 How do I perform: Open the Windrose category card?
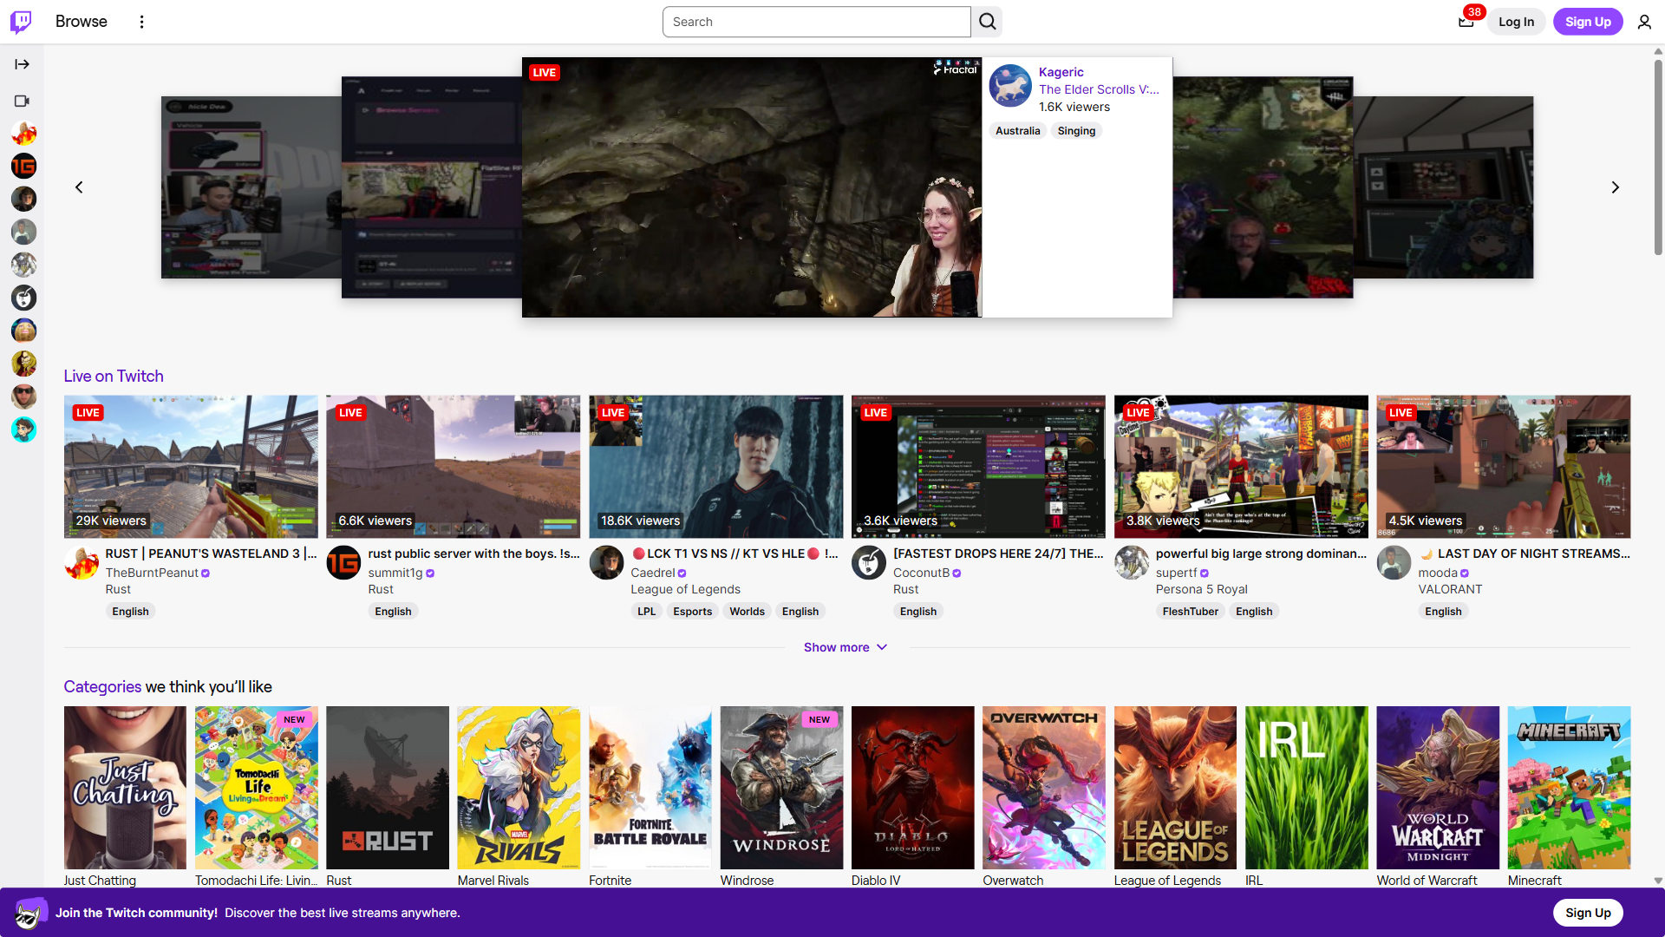coord(781,788)
